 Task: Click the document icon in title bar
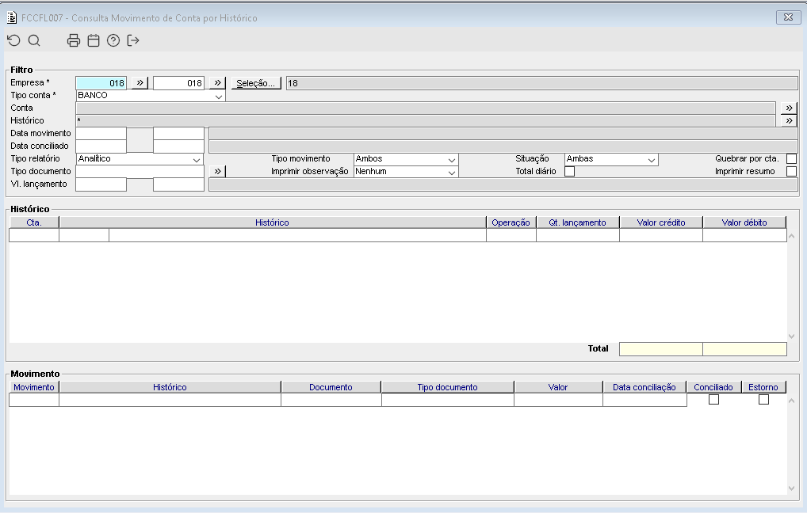pos(12,17)
